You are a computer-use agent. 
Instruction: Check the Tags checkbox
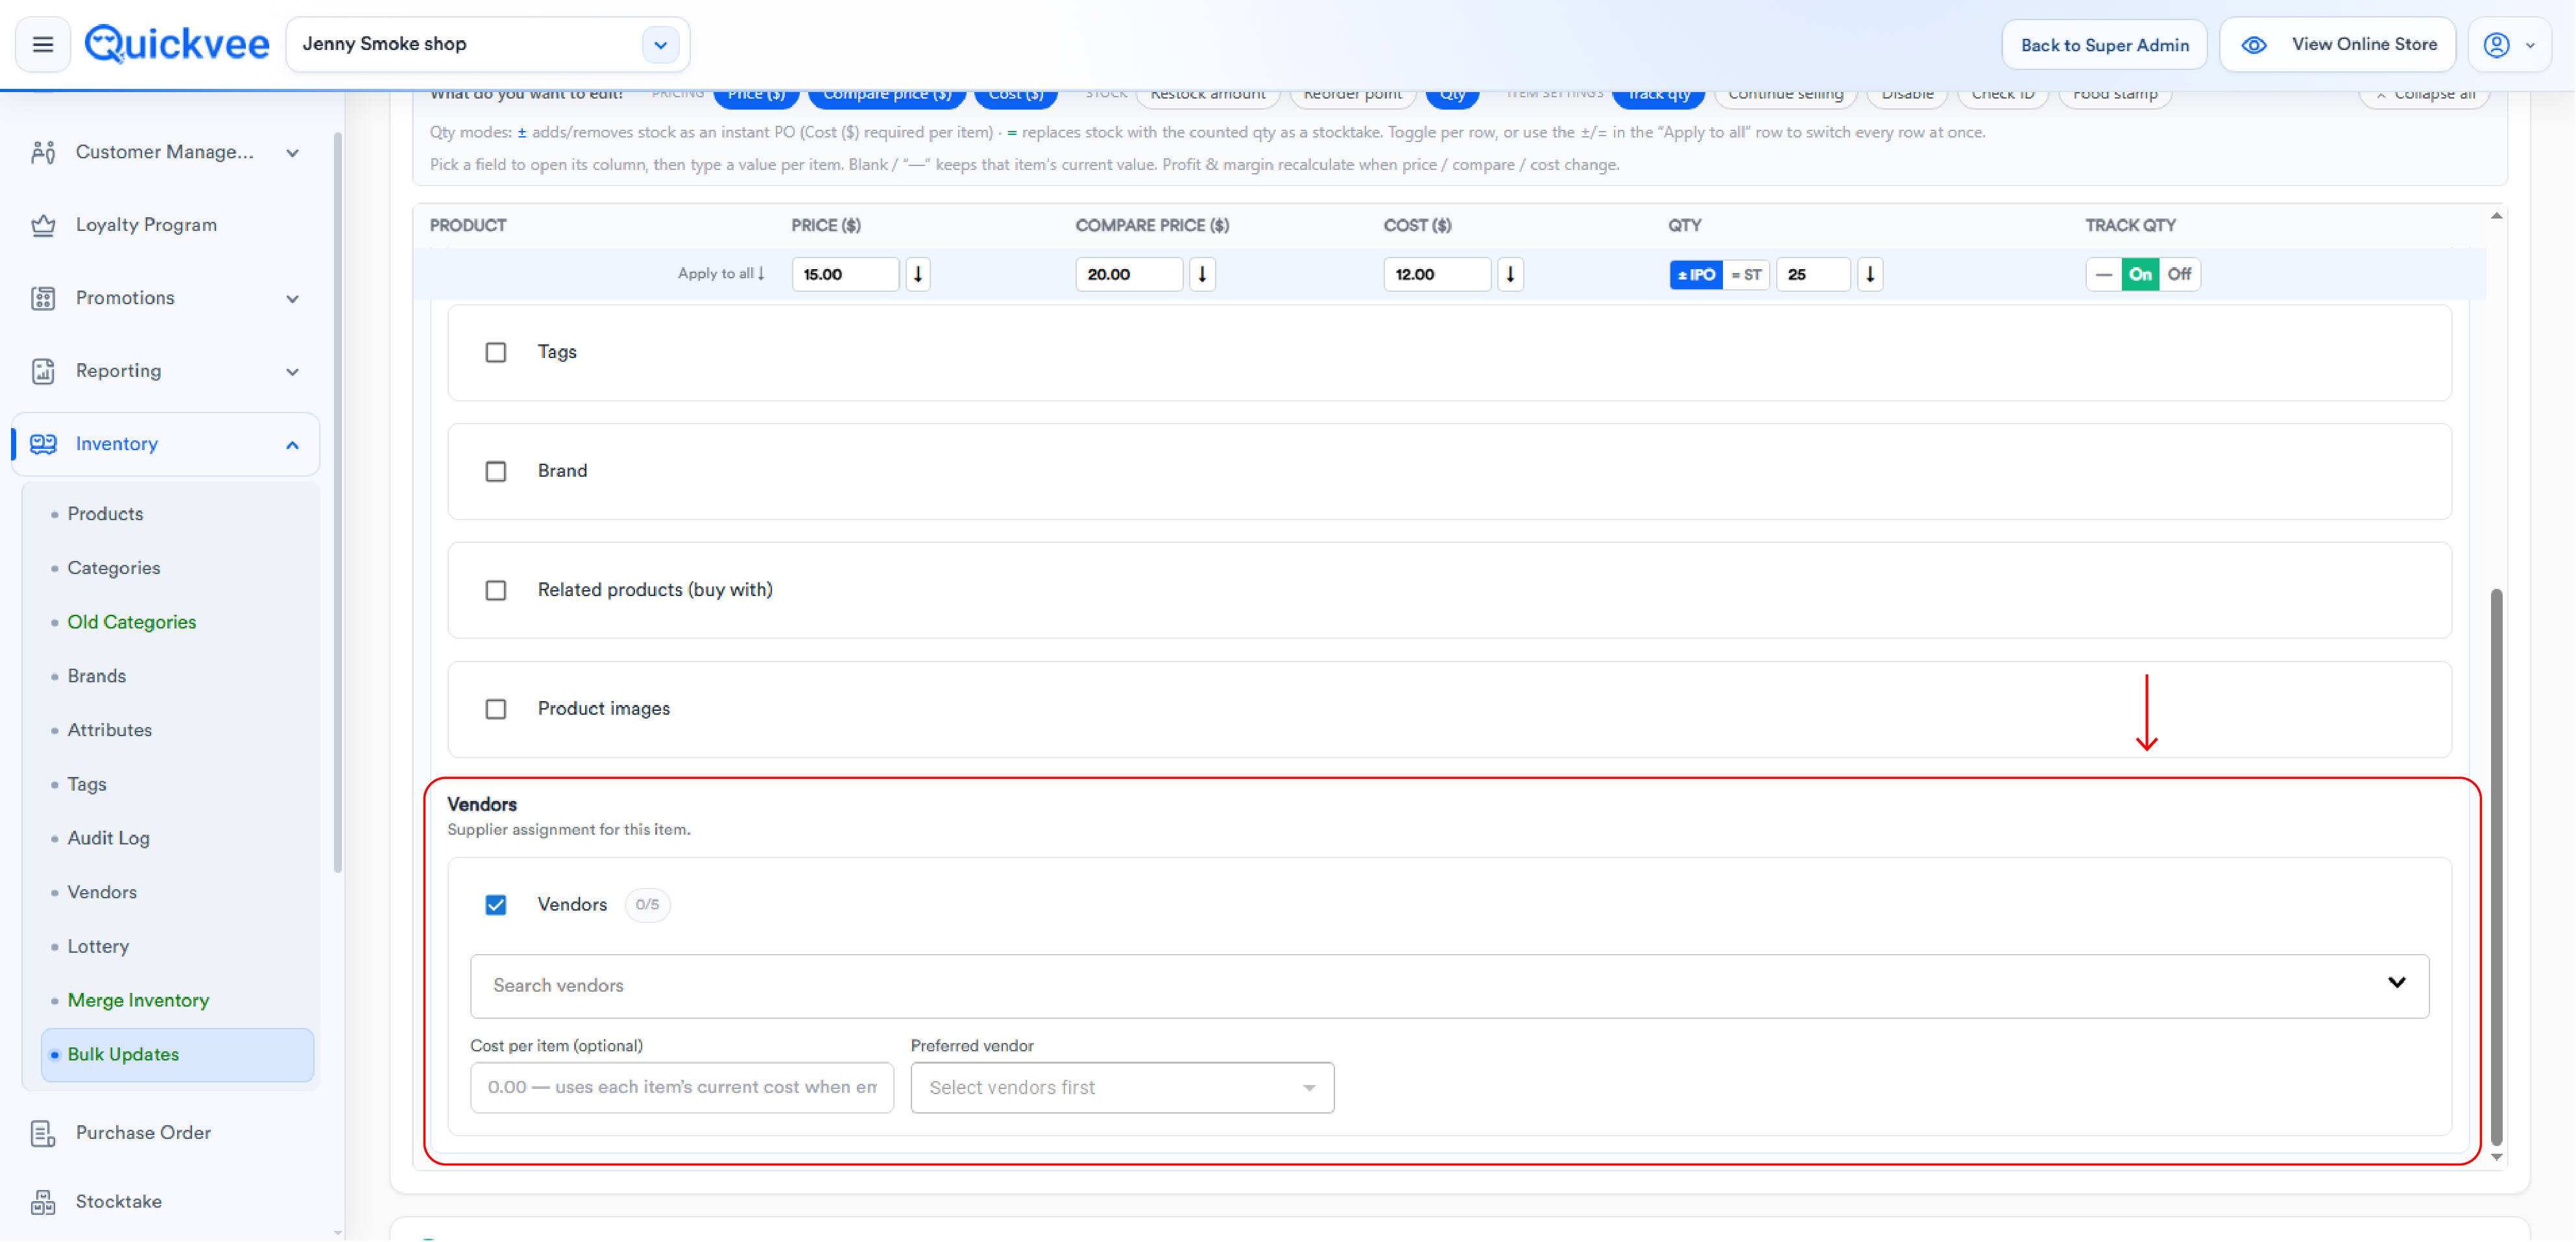[x=496, y=352]
